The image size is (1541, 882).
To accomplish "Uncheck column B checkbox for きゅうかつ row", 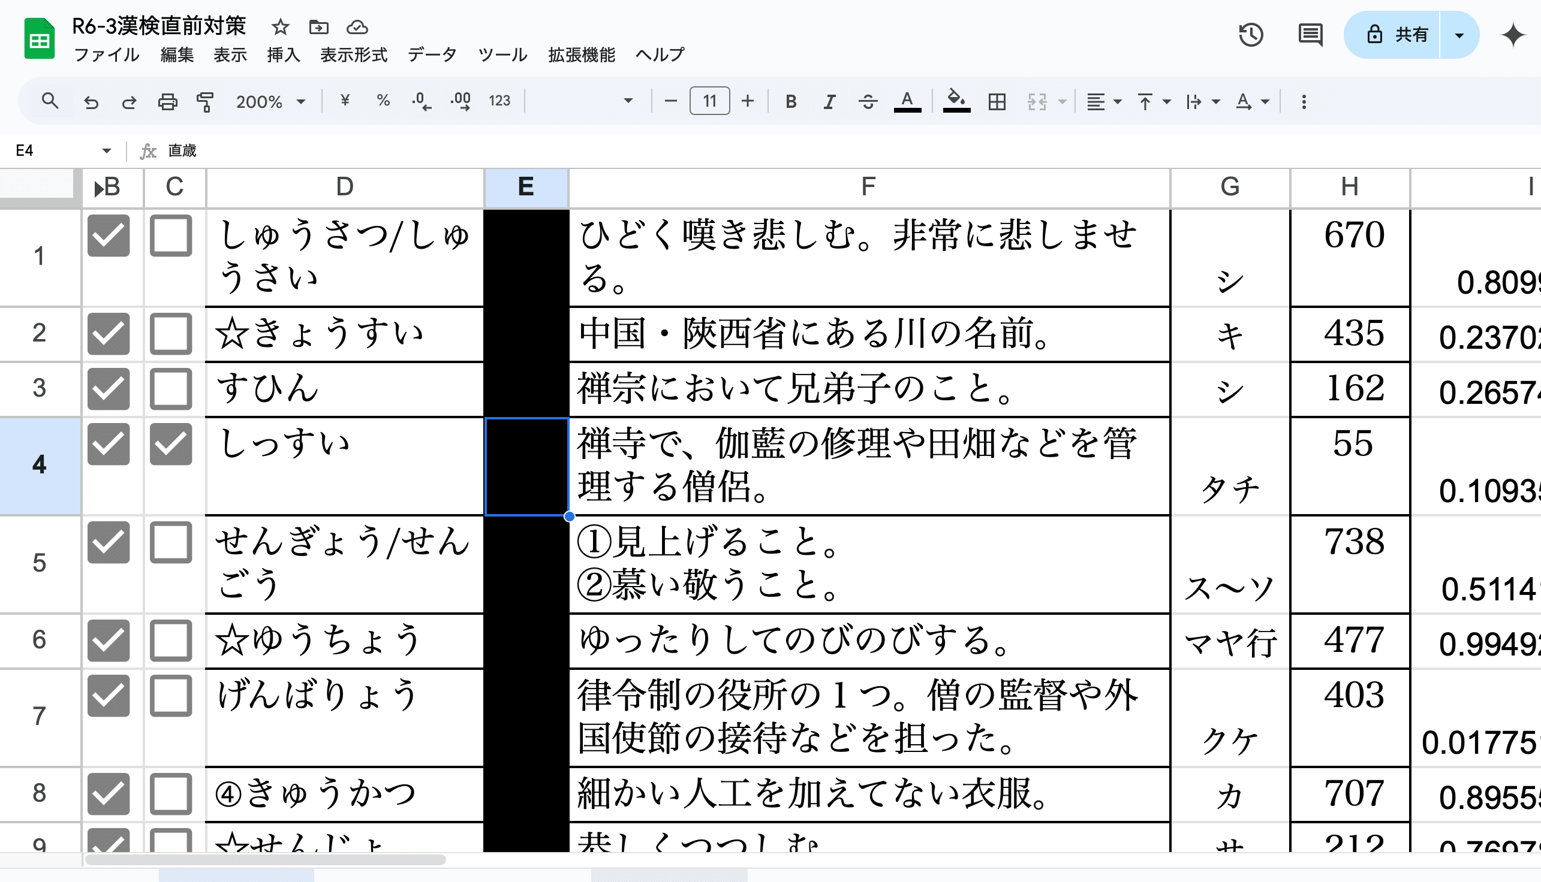I will click(x=109, y=793).
